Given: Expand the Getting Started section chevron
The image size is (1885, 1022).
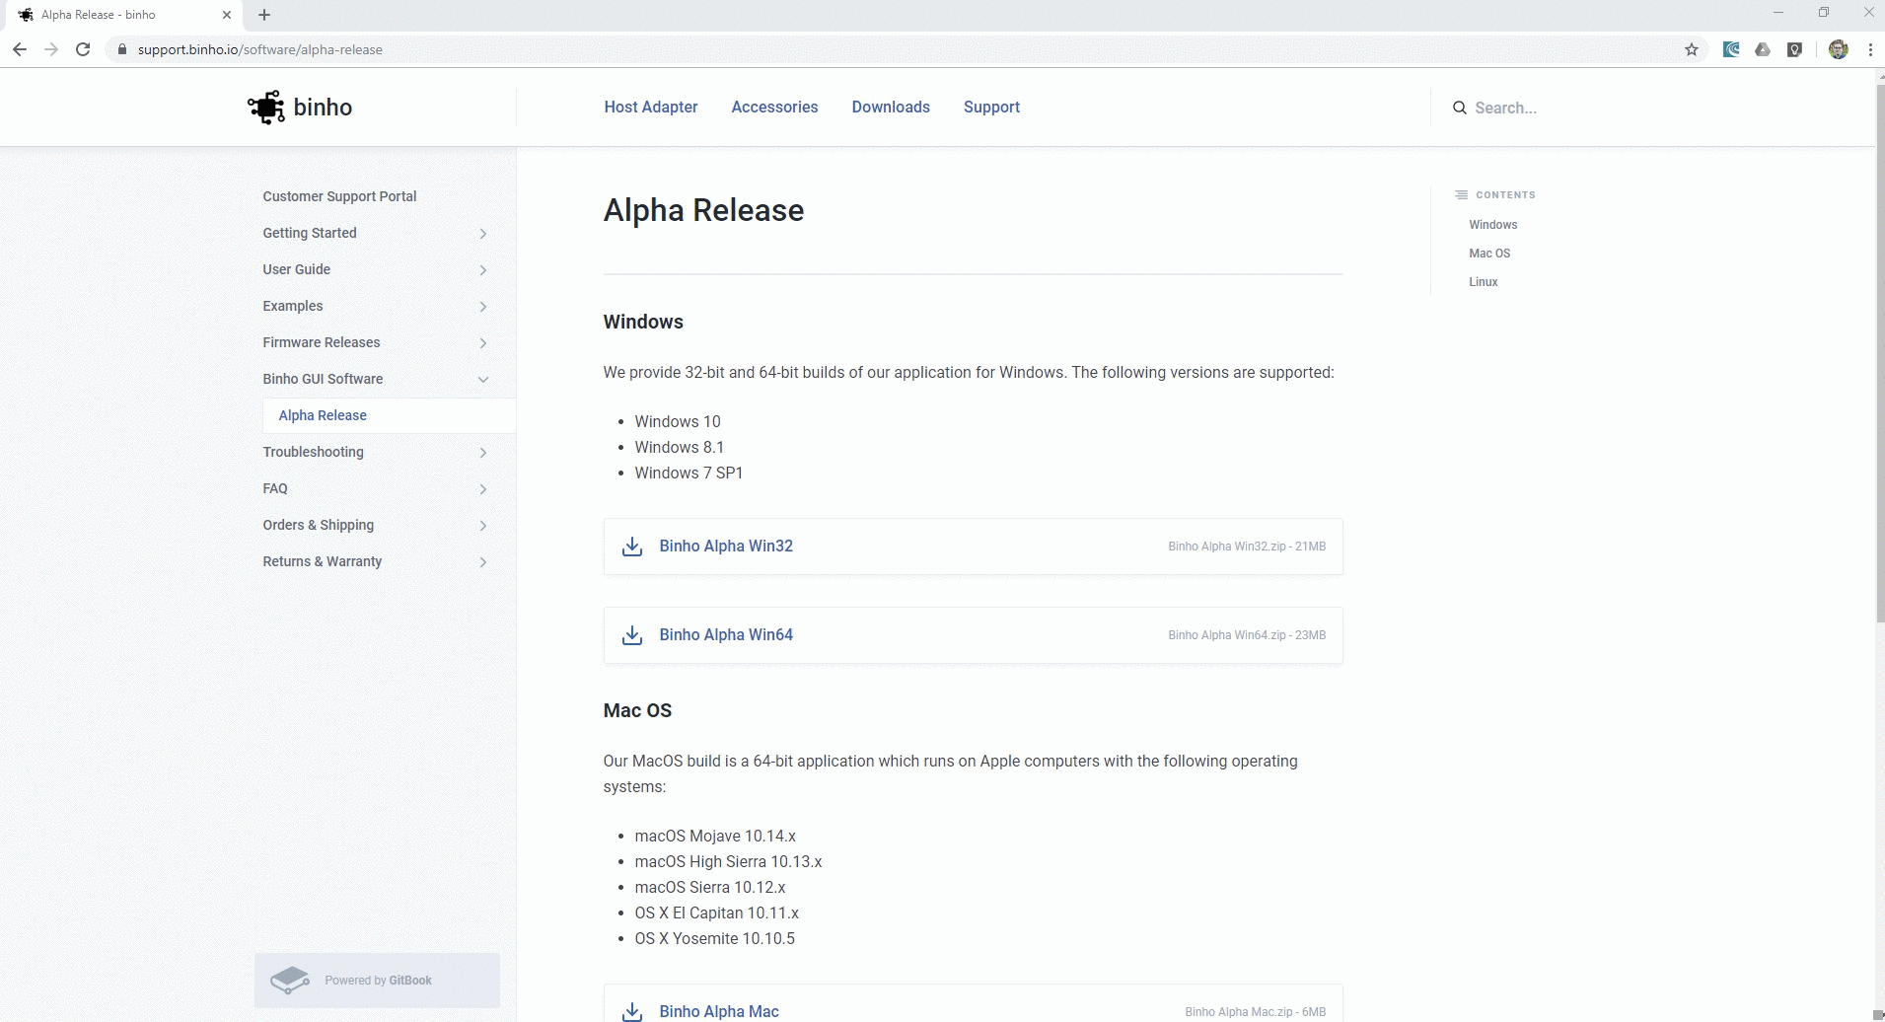Looking at the screenshot, I should tap(482, 234).
